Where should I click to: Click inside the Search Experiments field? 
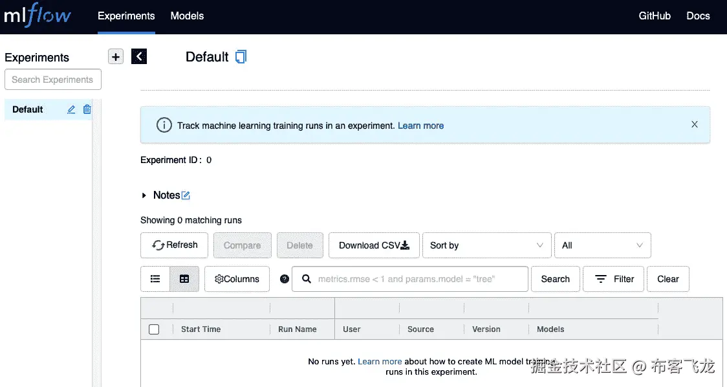52,79
